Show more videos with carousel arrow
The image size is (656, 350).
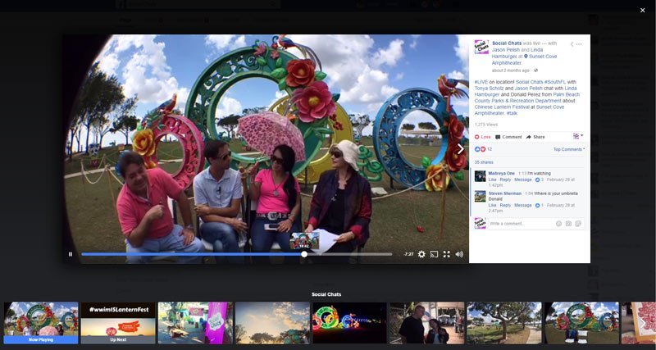pos(643,323)
